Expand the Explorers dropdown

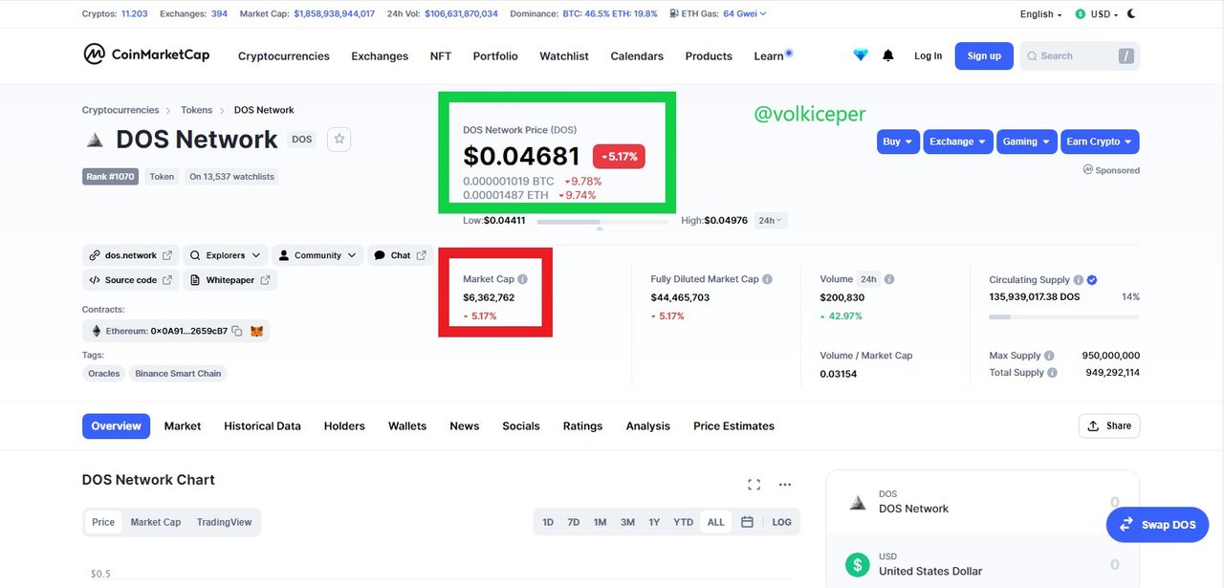pos(226,255)
